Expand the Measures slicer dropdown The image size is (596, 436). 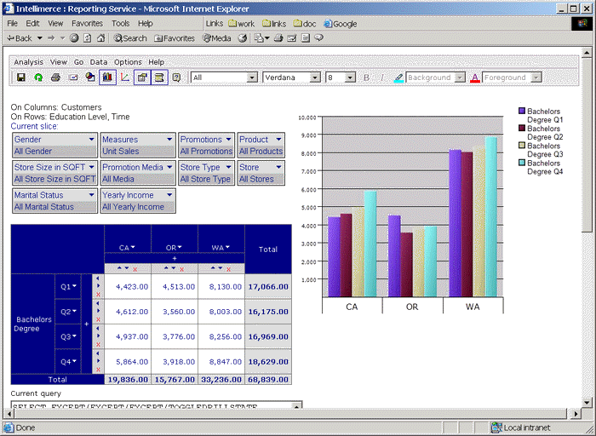click(169, 140)
